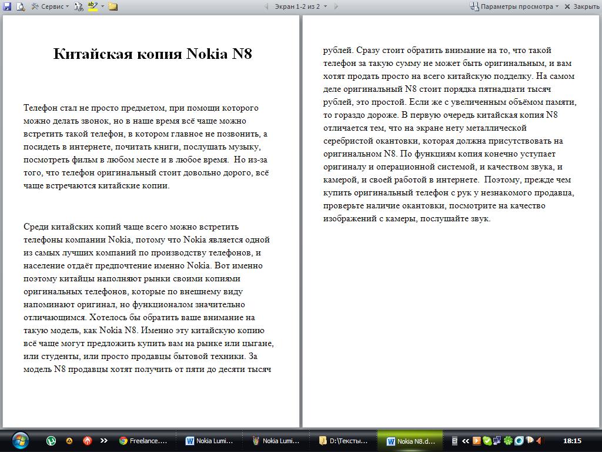Click the green shield tray icon
Image resolution: width=602 pixels, height=452 pixels.
[487, 441]
